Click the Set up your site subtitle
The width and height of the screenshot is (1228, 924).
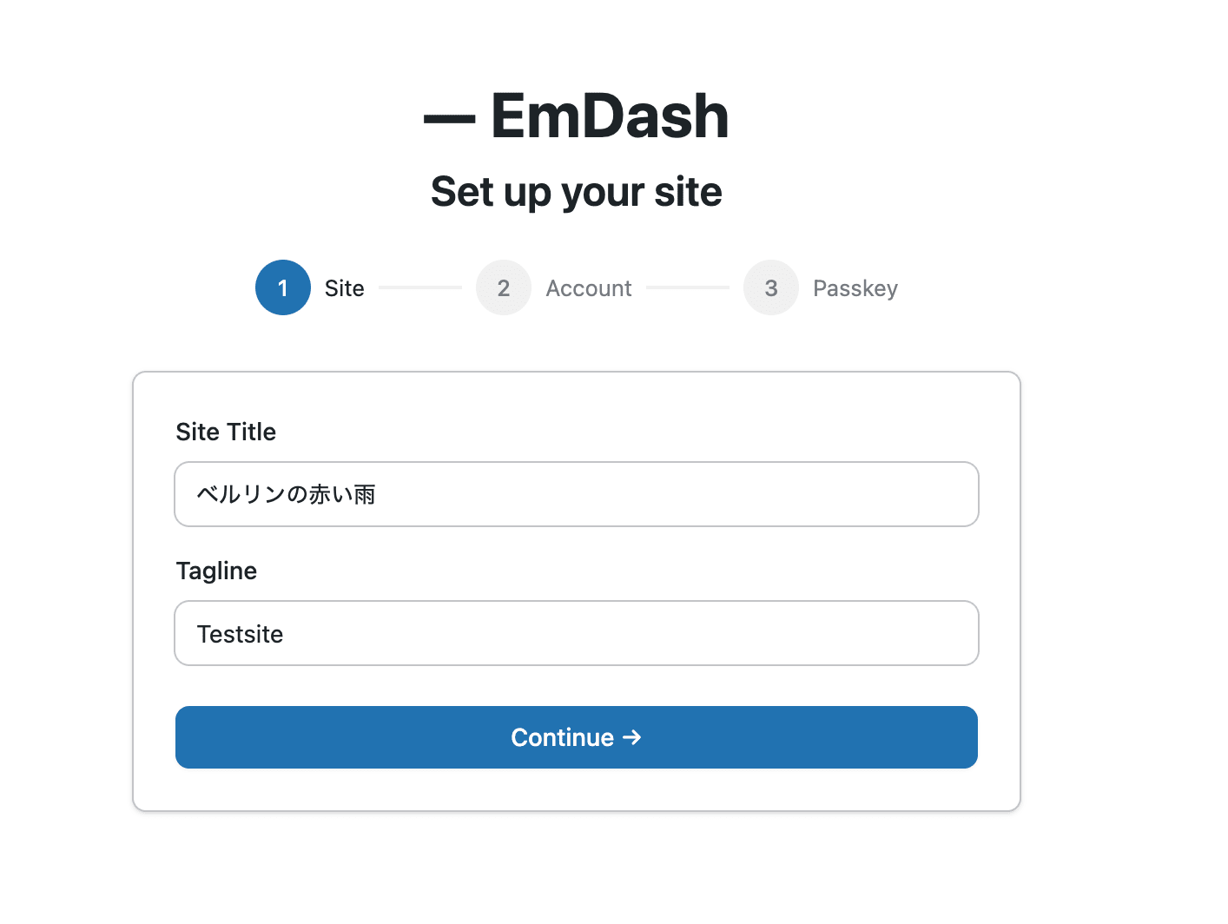pyautogui.click(x=576, y=191)
